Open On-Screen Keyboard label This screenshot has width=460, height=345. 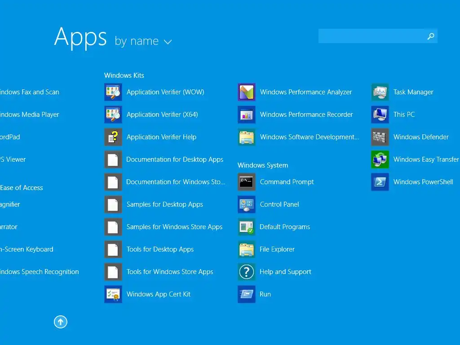(x=27, y=249)
